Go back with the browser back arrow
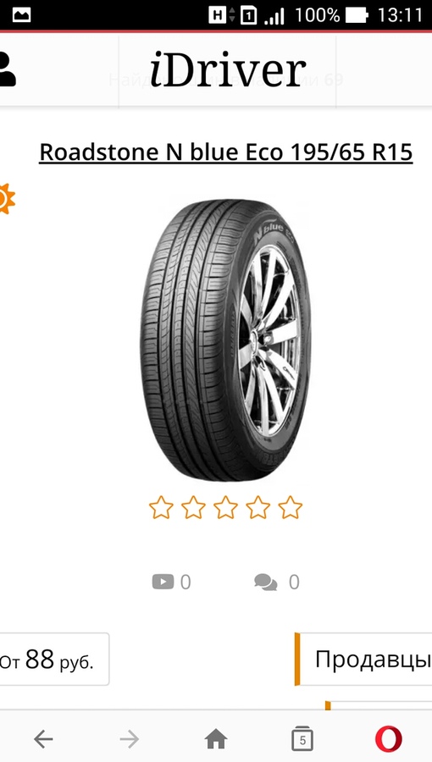Screen dimensions: 432x762 pos(43,740)
